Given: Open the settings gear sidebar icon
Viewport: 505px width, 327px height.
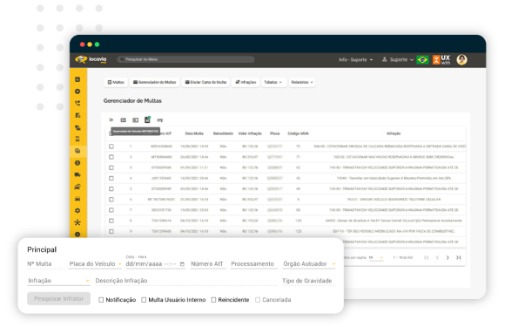Looking at the screenshot, I should pyautogui.click(x=77, y=210).
